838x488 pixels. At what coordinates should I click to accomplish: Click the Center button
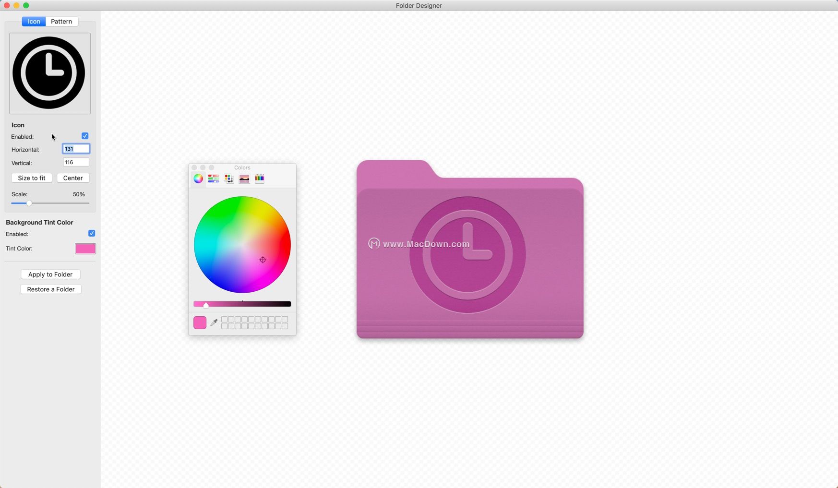73,178
